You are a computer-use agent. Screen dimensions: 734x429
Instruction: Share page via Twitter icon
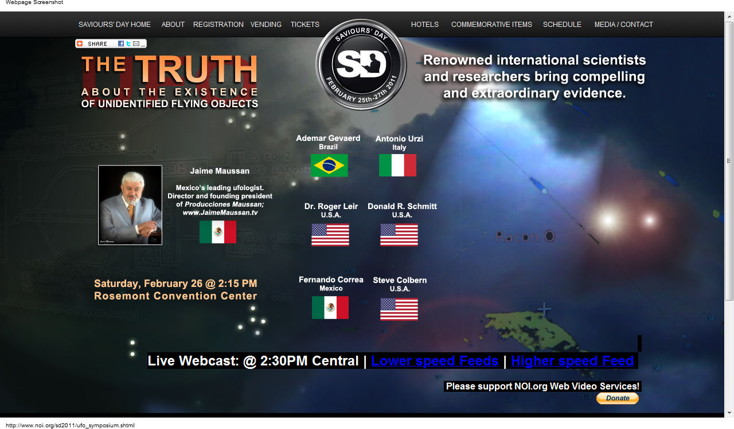pyautogui.click(x=128, y=44)
